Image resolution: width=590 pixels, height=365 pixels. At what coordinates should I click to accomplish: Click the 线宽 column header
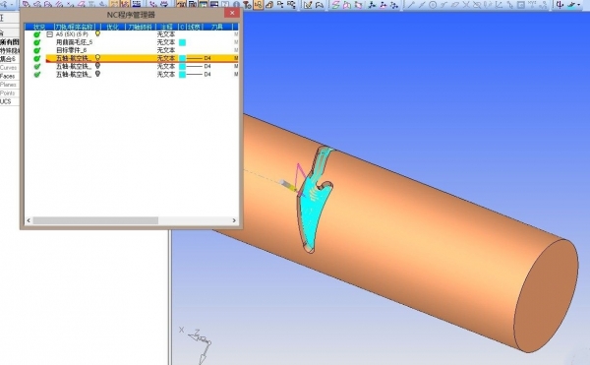194,27
